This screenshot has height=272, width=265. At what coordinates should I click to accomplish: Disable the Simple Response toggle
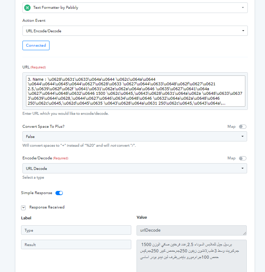pos(59,193)
